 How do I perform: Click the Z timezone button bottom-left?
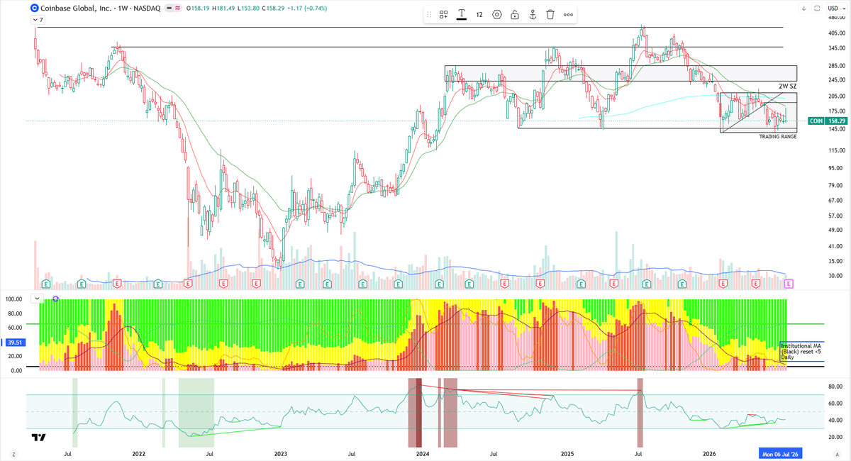point(13,453)
